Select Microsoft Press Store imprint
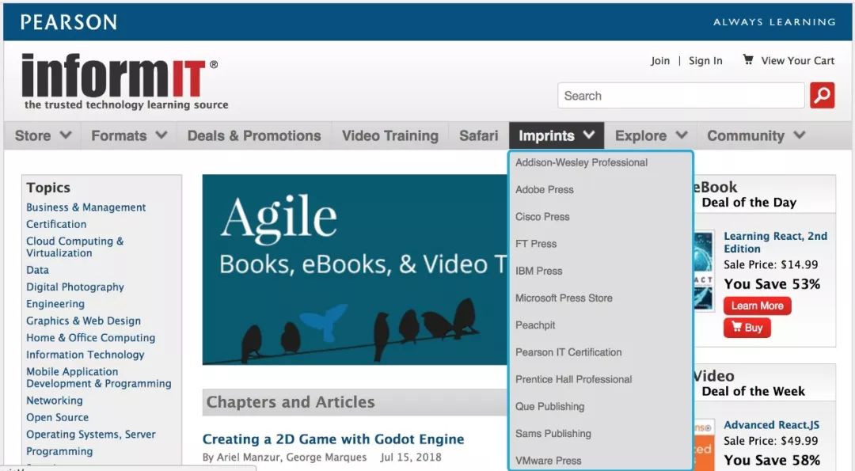This screenshot has height=471, width=855. [564, 298]
